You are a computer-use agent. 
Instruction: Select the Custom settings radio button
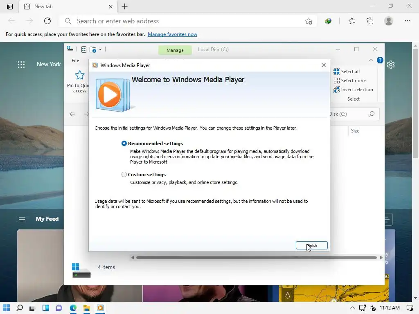pyautogui.click(x=124, y=174)
